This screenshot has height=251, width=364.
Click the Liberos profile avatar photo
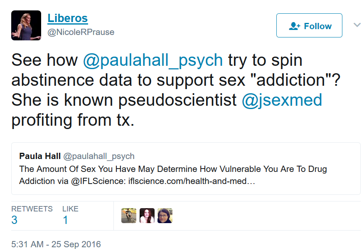pyautogui.click(x=26, y=25)
